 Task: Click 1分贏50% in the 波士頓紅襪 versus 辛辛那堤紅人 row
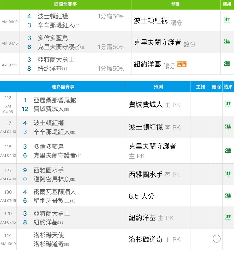(111, 16)
